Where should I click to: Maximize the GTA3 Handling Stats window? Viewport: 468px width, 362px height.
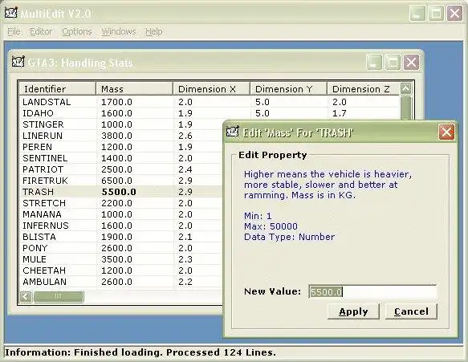tap(393, 63)
